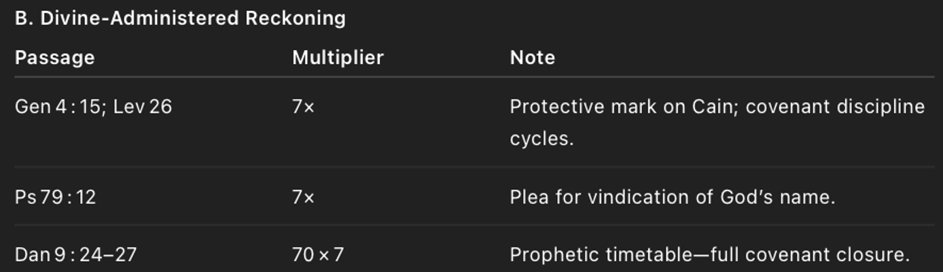943x272 pixels.
Task: Select the 7× multiplier in the Gen 4:15 row
Action: click(303, 107)
